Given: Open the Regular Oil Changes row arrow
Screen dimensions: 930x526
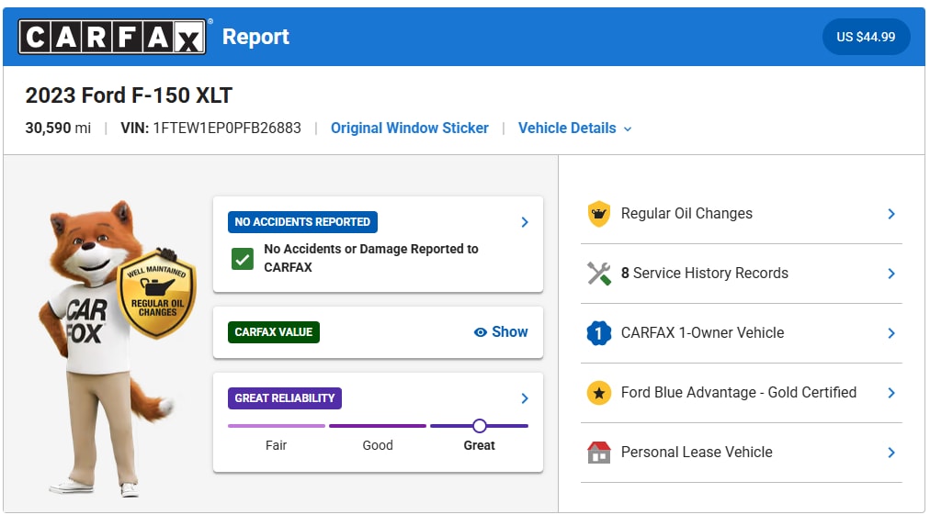Looking at the screenshot, I should point(890,214).
